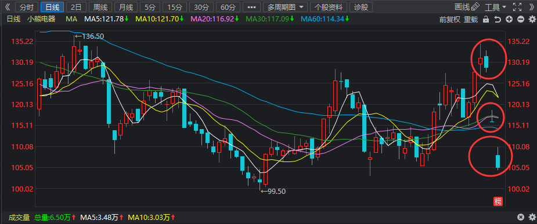Toggle 前复权 price adjustment

click(450, 20)
